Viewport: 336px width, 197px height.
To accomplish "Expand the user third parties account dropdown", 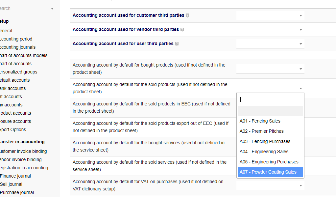I will tap(270, 44).
